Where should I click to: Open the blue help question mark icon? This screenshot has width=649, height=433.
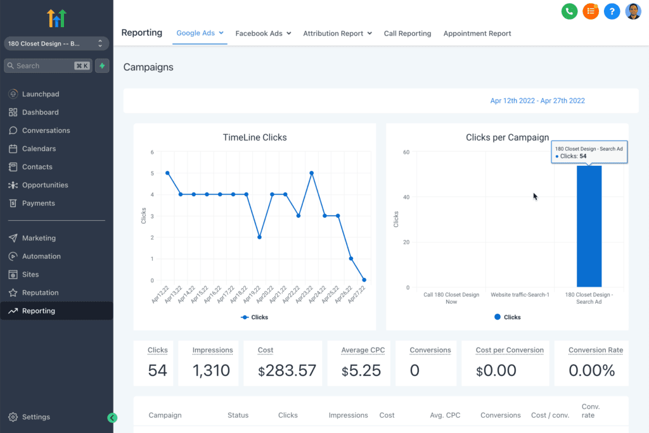tap(612, 11)
